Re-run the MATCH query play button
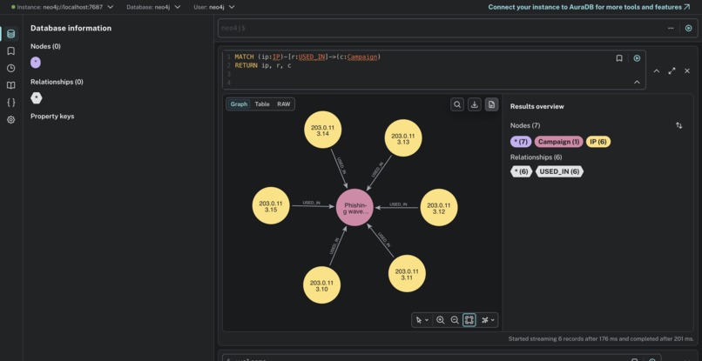The height and width of the screenshot is (361, 702). point(637,58)
